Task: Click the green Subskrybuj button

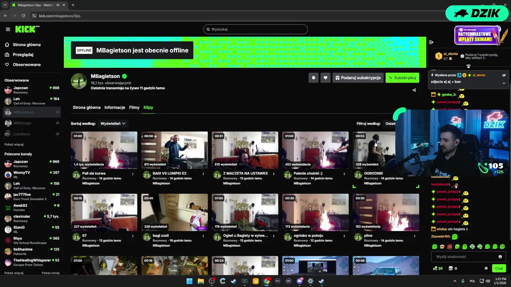Action: [x=402, y=78]
